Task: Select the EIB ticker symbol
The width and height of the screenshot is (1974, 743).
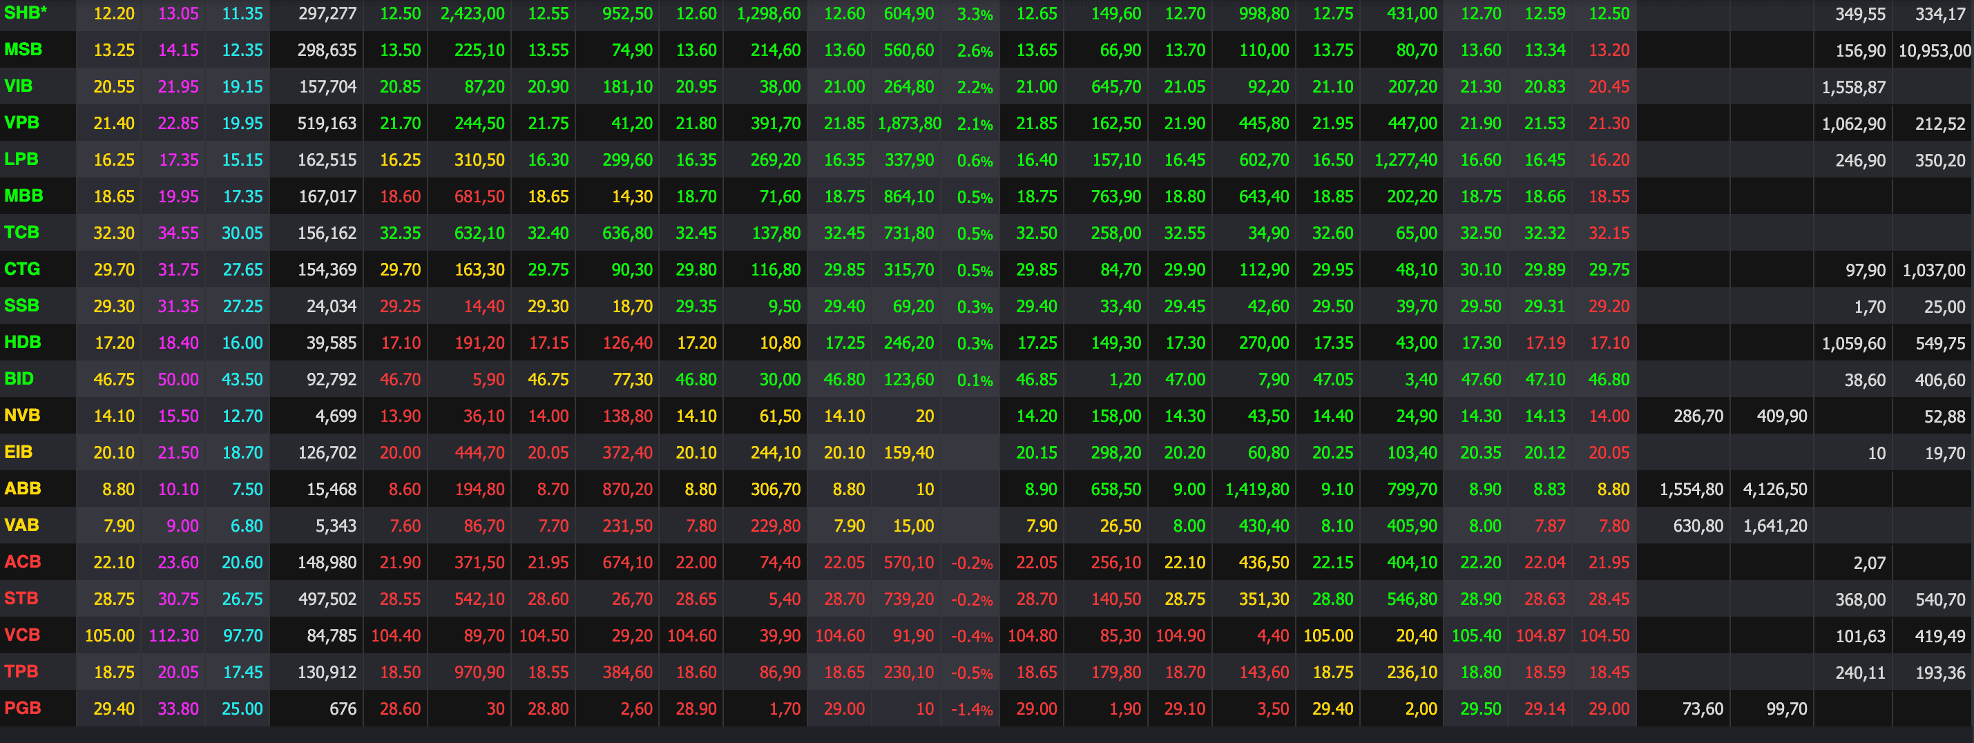Action: coord(19,452)
